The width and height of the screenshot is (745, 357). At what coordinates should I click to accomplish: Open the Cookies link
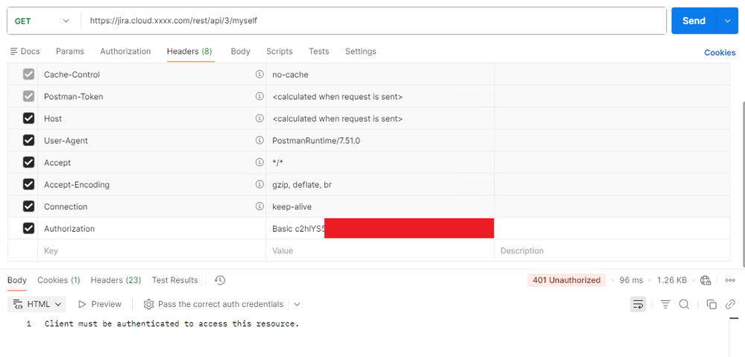[720, 53]
